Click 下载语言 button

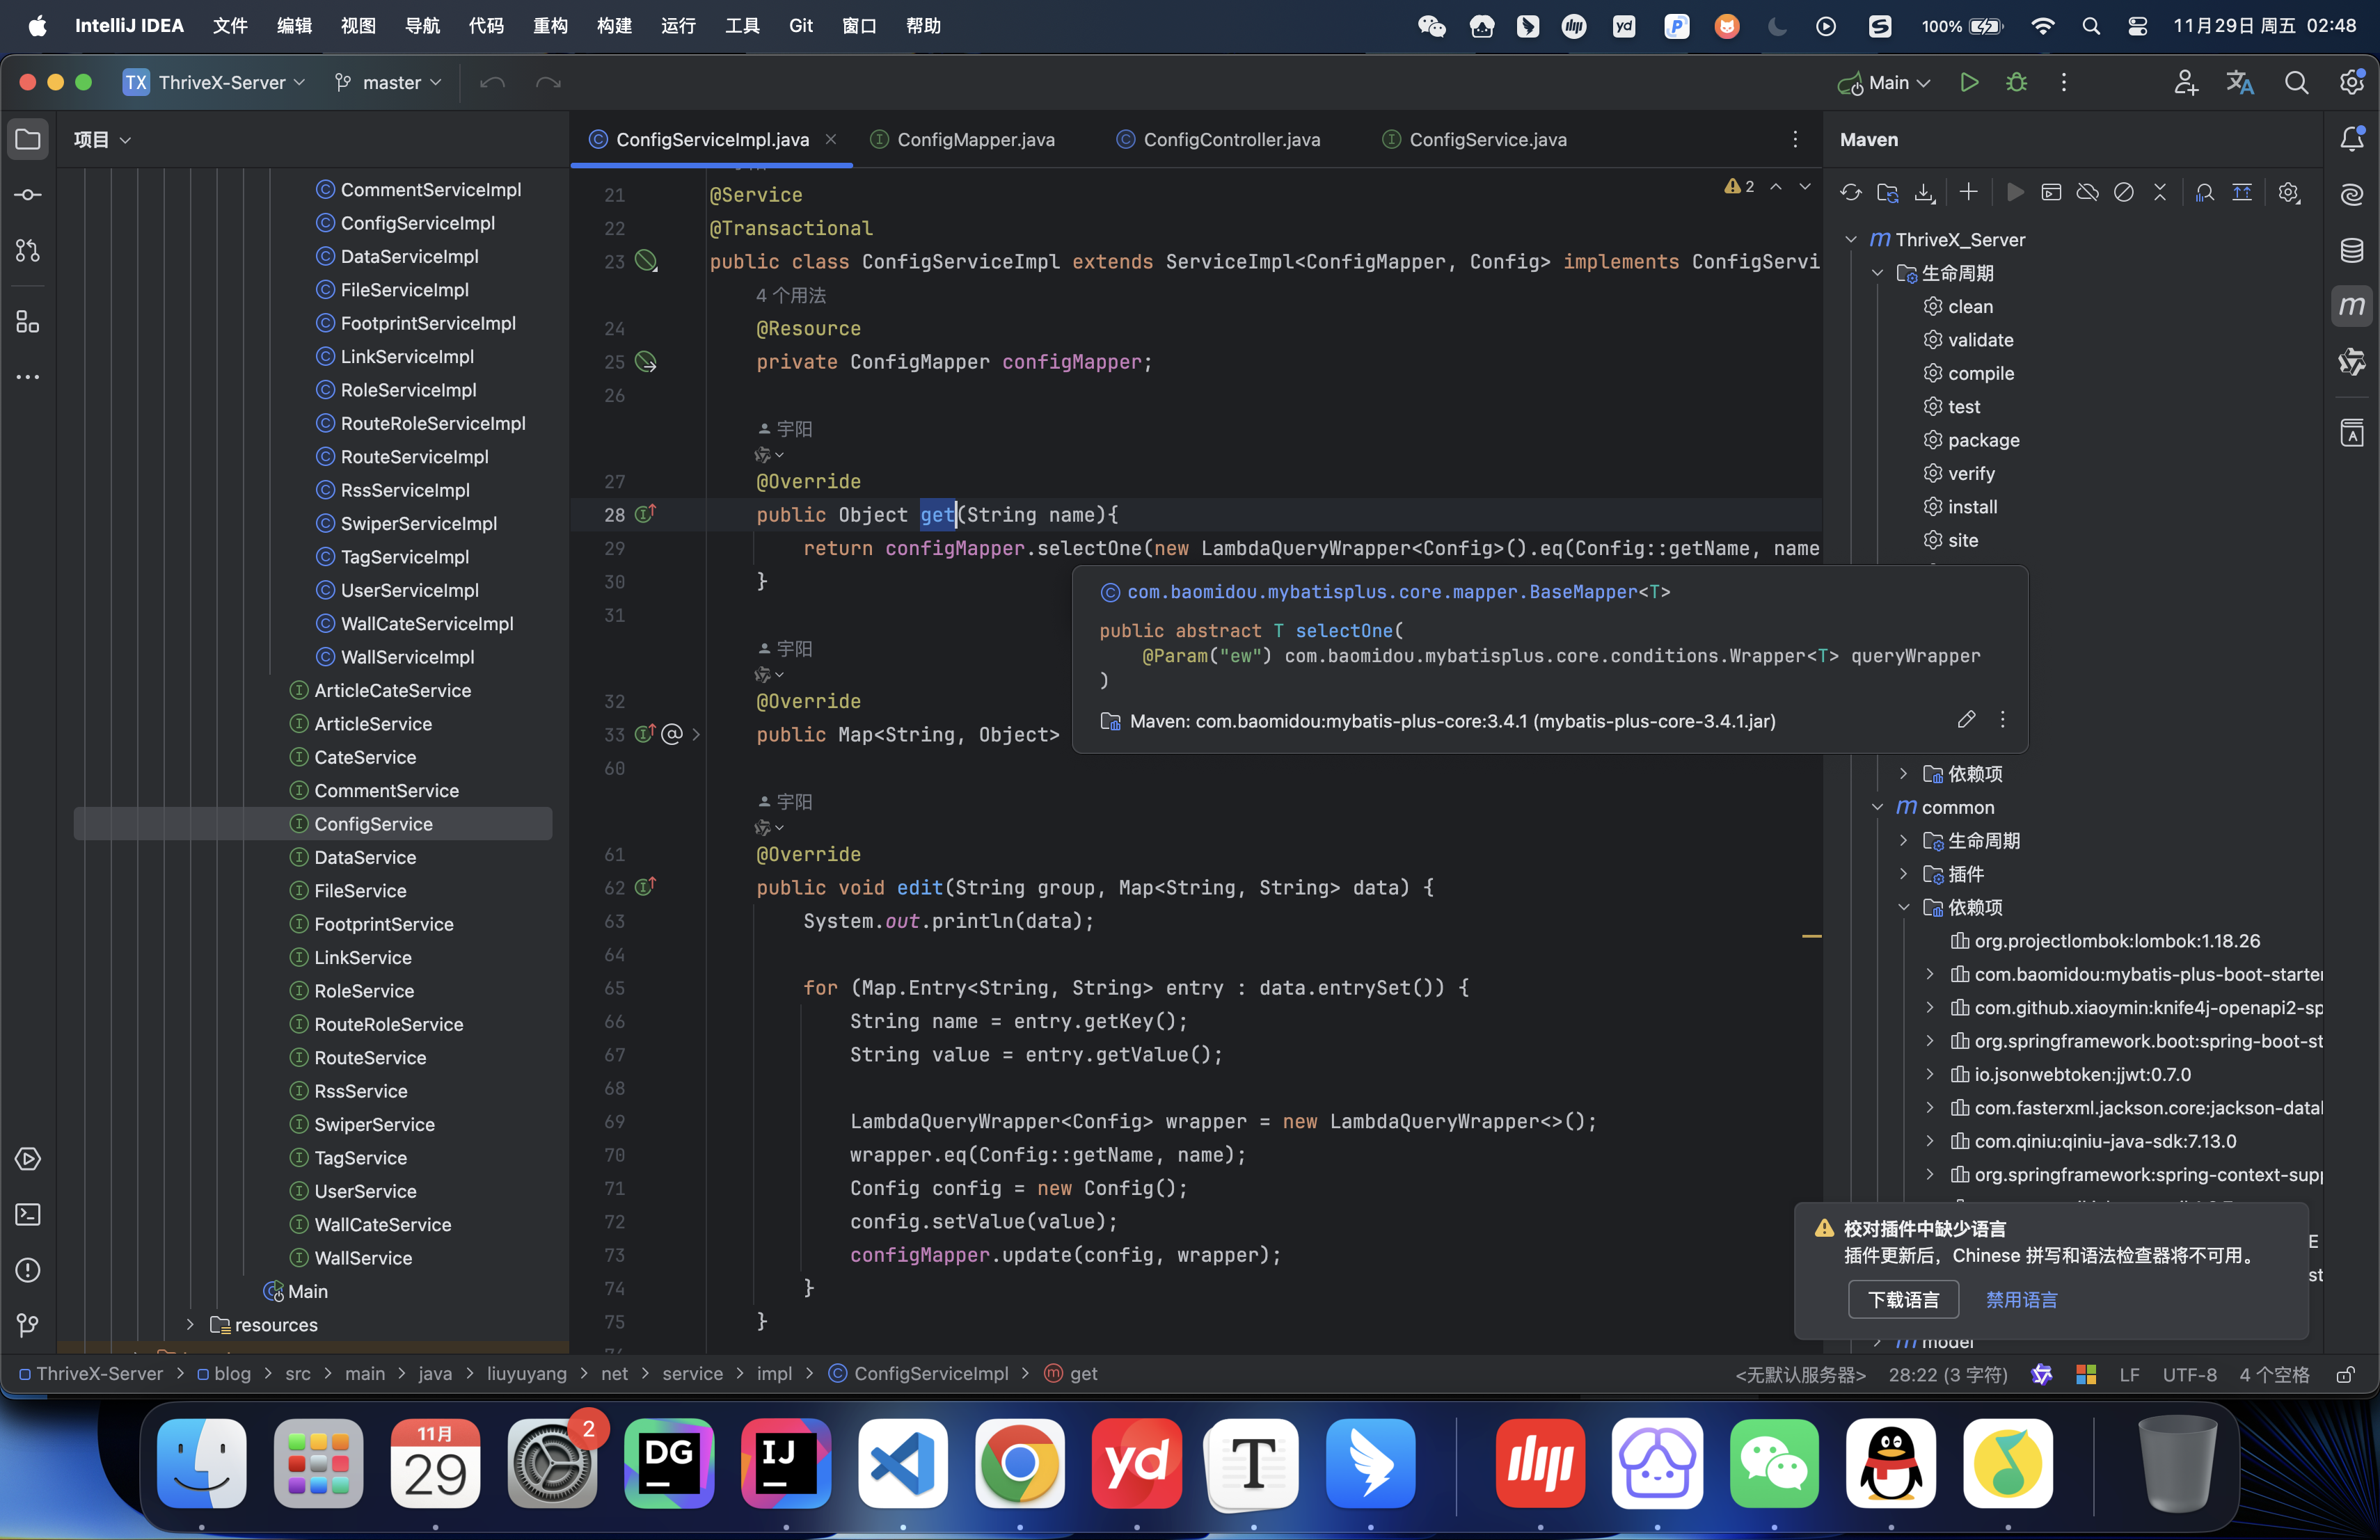[x=1904, y=1299]
